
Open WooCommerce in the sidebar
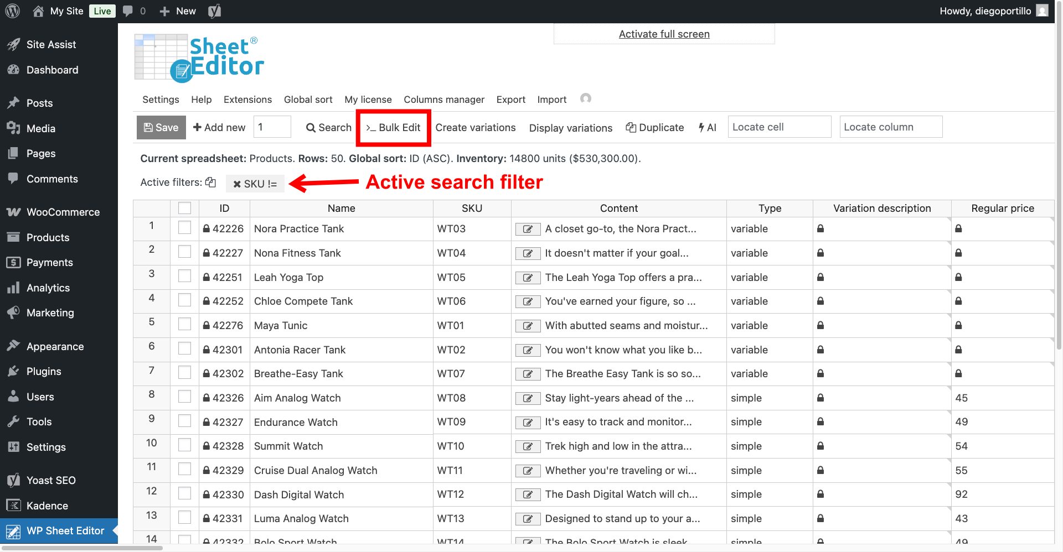[63, 212]
